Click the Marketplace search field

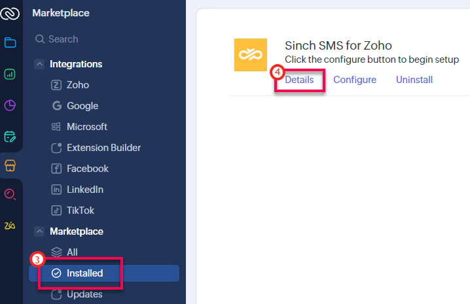coord(104,39)
